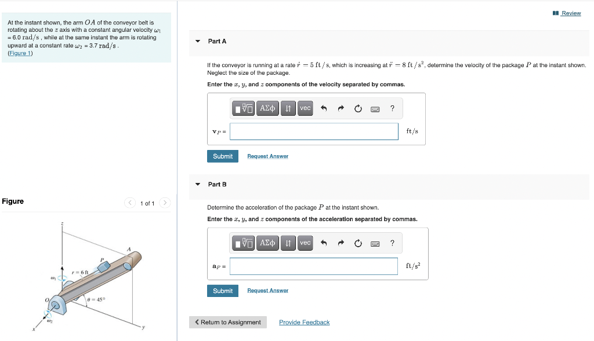Screen dimensions: 594x341
Task: Open the math templates palette in Part A
Action: click(x=243, y=108)
